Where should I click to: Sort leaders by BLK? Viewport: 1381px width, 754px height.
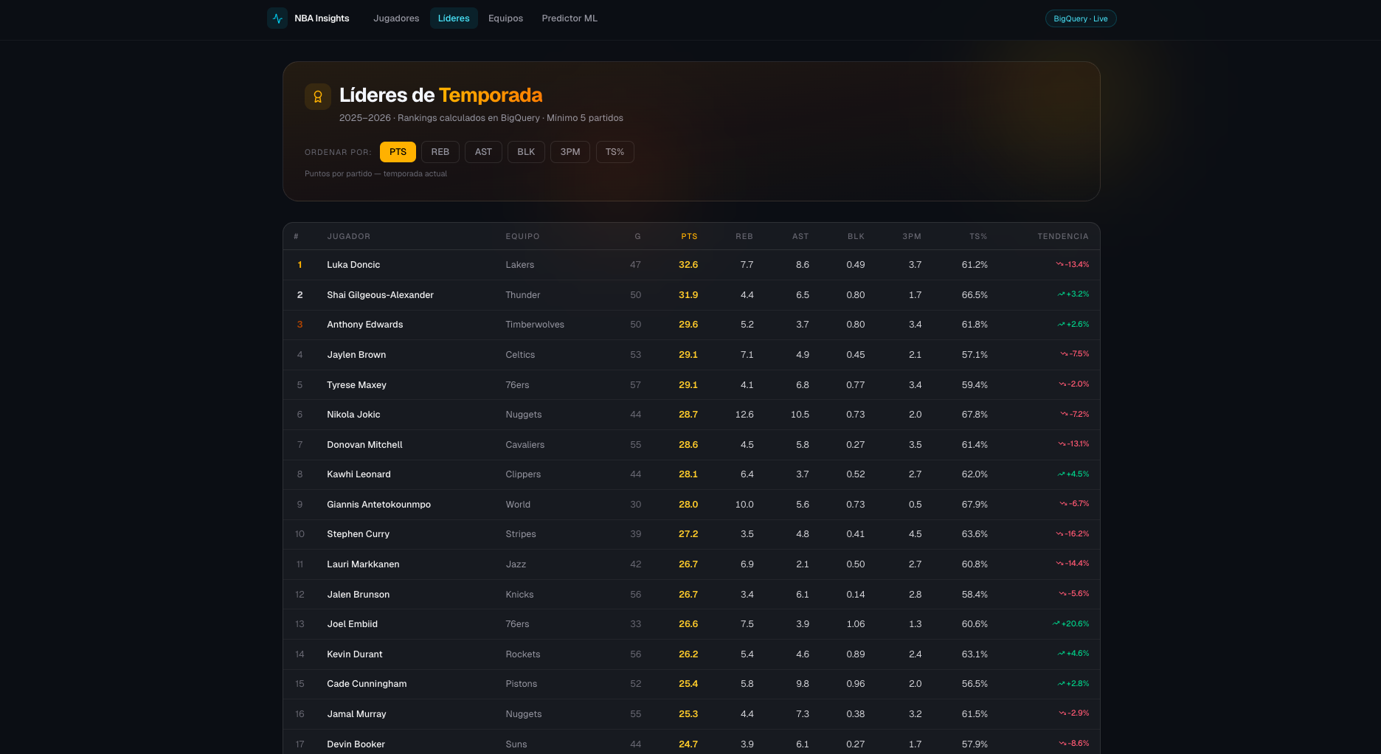point(526,152)
